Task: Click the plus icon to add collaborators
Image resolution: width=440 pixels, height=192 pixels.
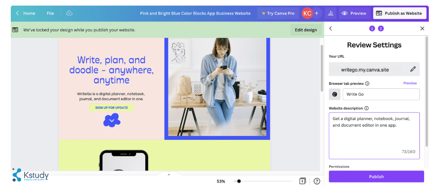Action: click(317, 13)
